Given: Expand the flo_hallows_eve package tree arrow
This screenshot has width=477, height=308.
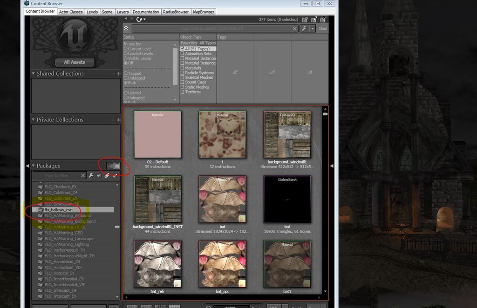Looking at the screenshot, I should [x=34, y=210].
